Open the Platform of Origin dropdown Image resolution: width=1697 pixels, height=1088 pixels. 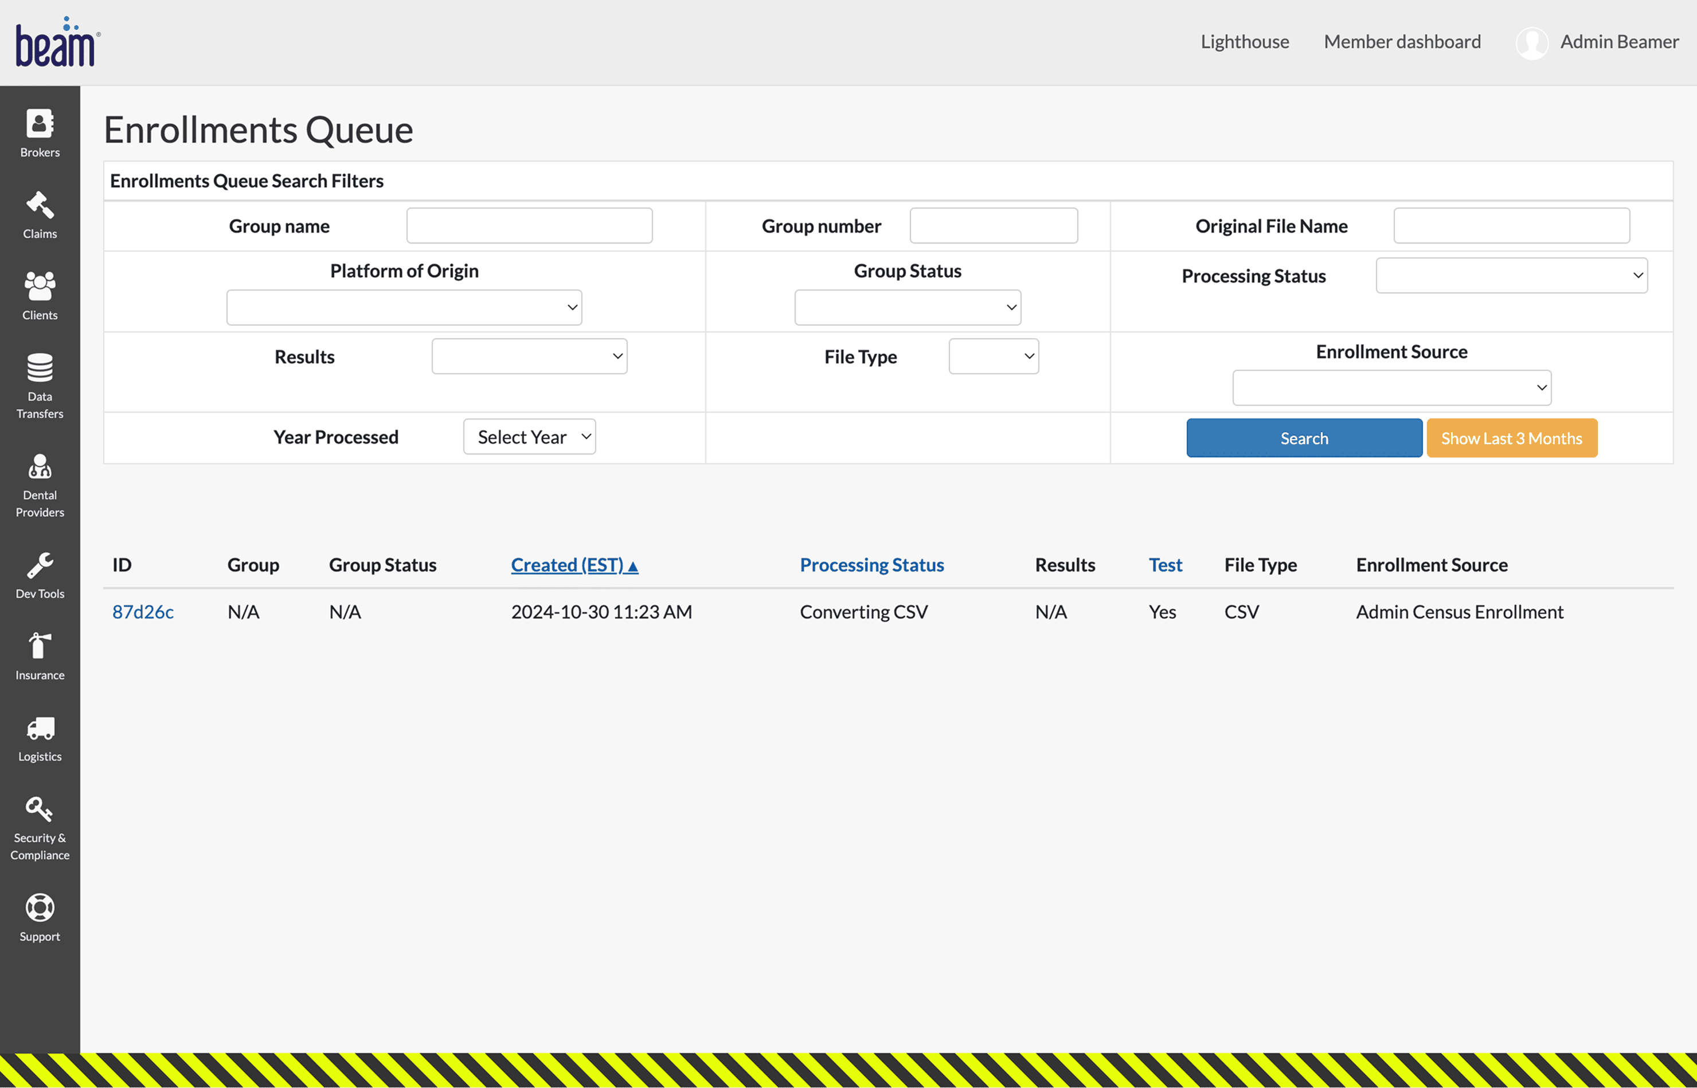click(x=404, y=307)
